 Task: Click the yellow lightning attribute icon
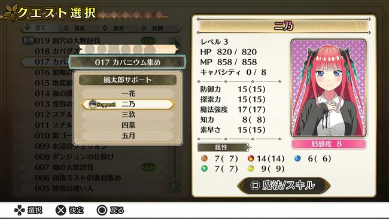251,169
